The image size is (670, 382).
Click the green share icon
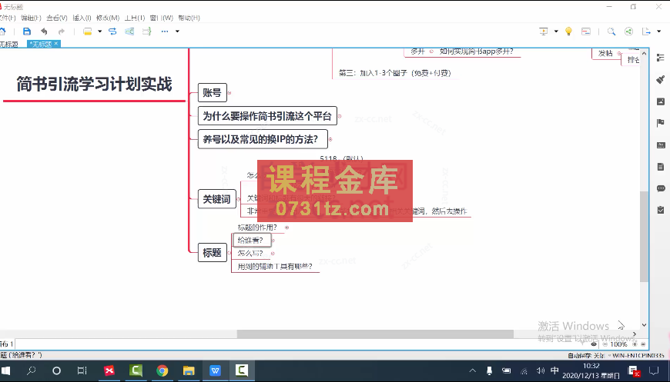tap(628, 31)
